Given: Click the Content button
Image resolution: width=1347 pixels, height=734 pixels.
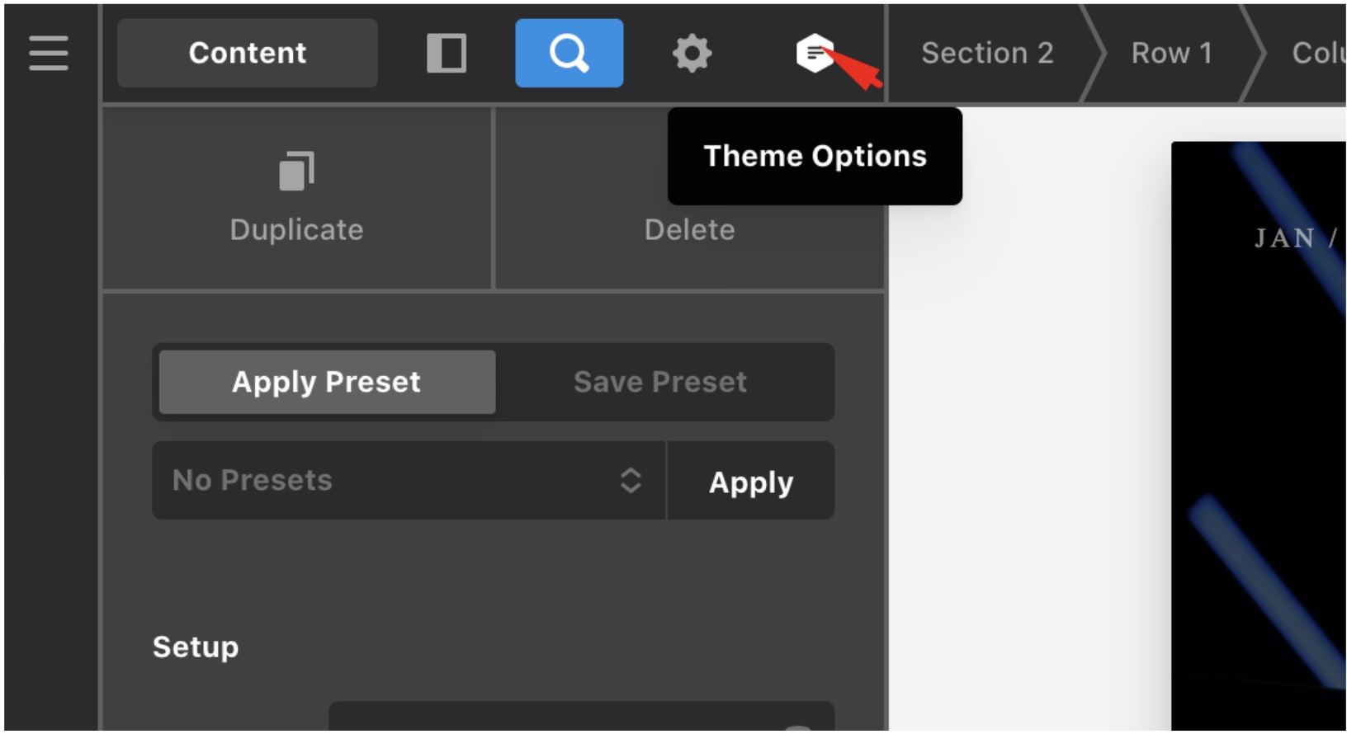Looking at the screenshot, I should (x=248, y=53).
